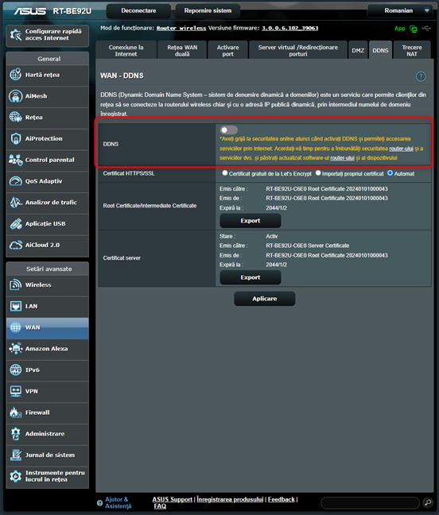Open the ASUS Support link
Viewport: 439px width, 515px height.
coord(173,499)
